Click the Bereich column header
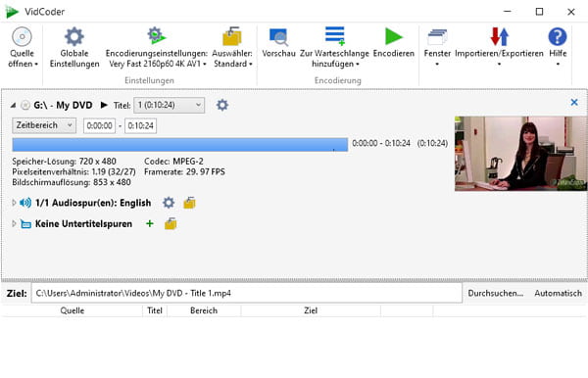 204,310
